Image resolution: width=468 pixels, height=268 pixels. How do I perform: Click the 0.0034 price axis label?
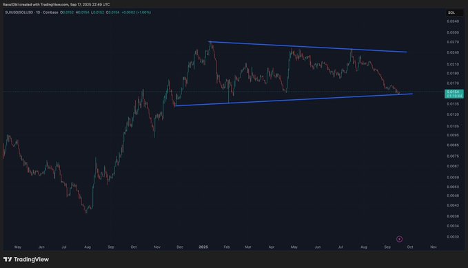(452, 226)
